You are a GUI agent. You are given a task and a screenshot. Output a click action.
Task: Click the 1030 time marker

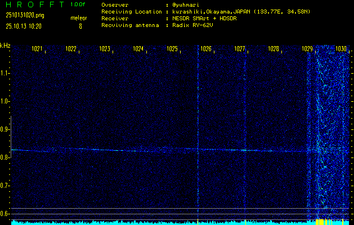point(341,49)
